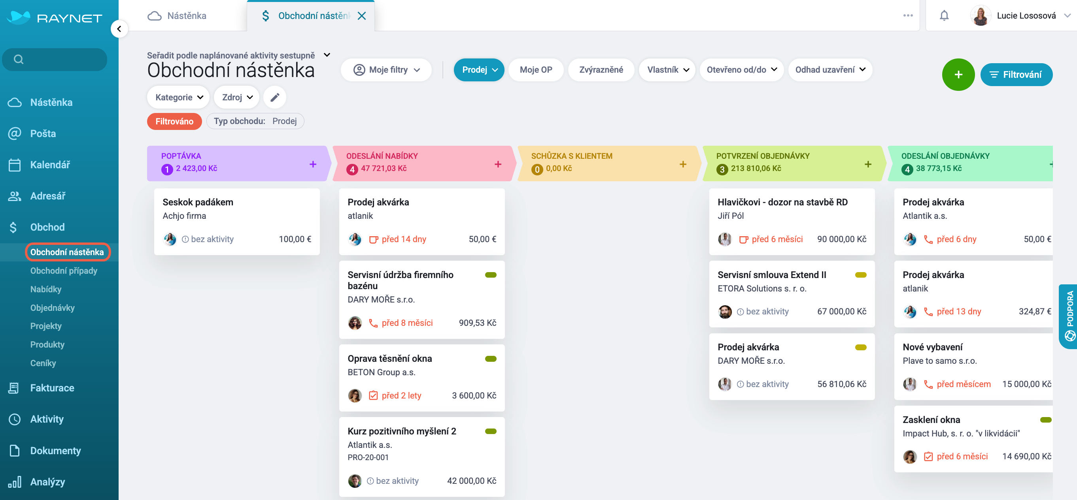
Task: Toggle the Moje OP filter
Action: [536, 70]
